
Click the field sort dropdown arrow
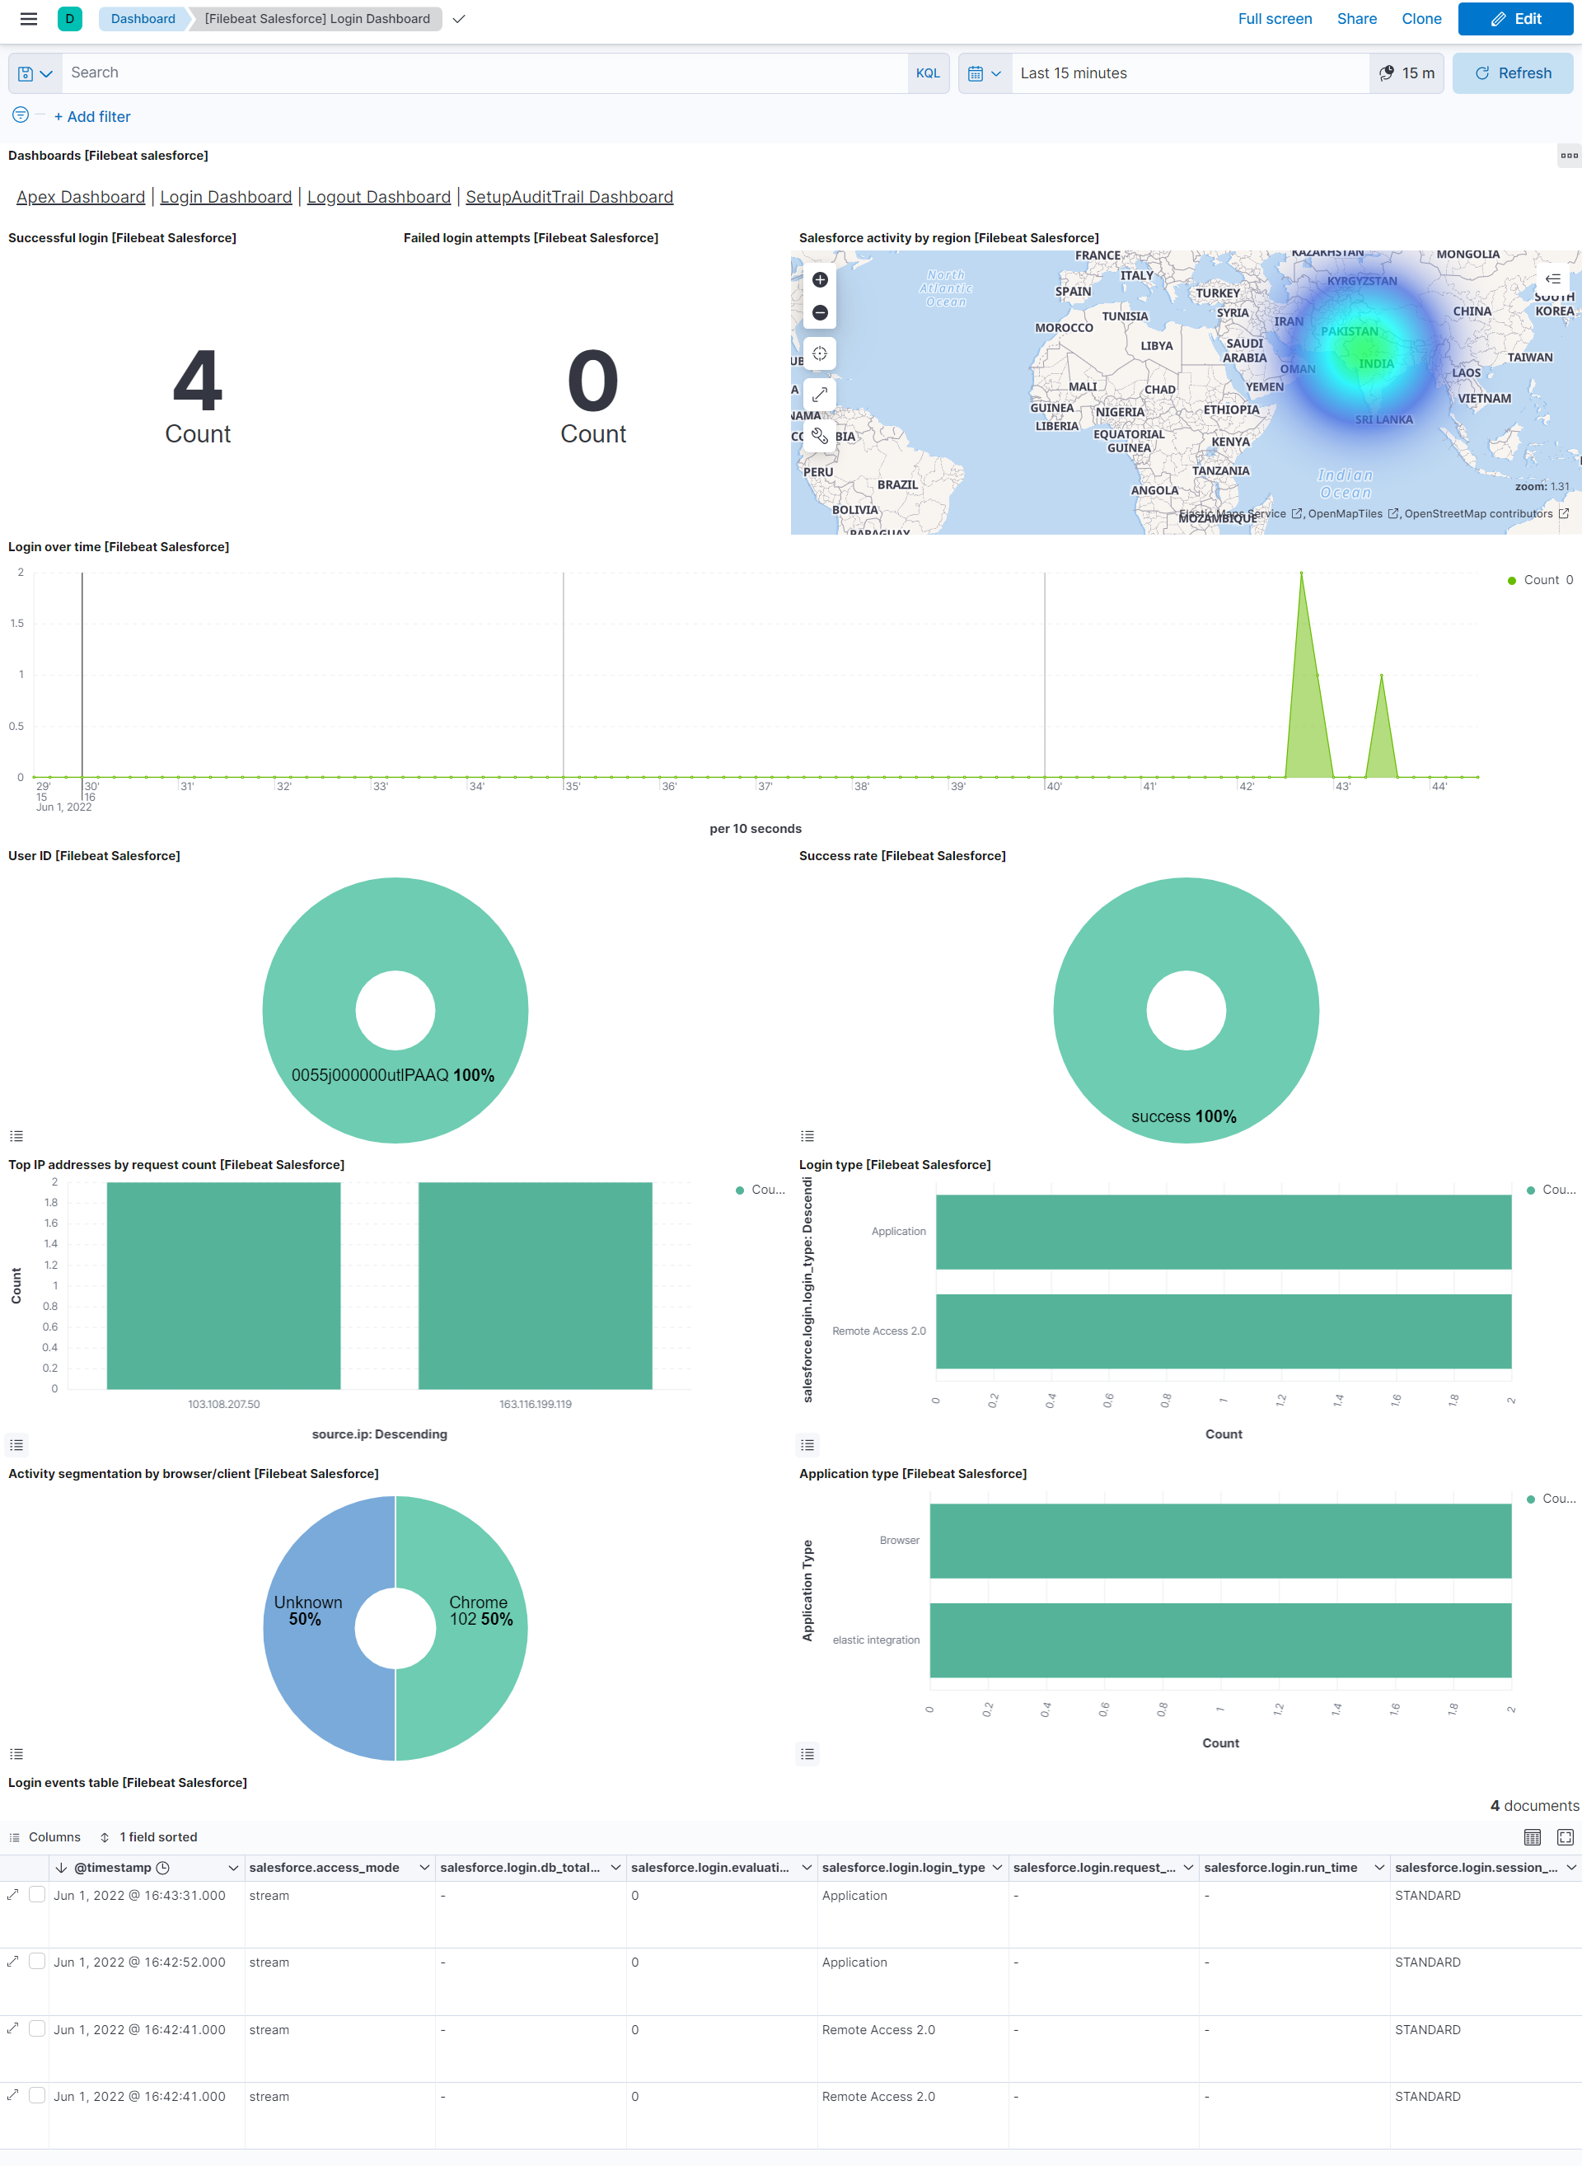(106, 1836)
